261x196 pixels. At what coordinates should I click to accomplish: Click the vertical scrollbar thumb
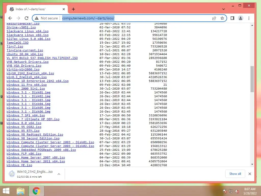coord(252,79)
